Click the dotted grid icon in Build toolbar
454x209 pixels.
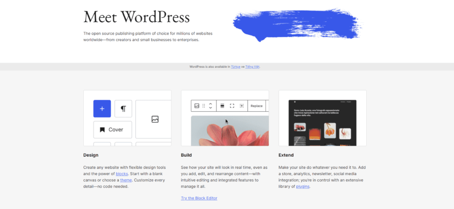242,106
